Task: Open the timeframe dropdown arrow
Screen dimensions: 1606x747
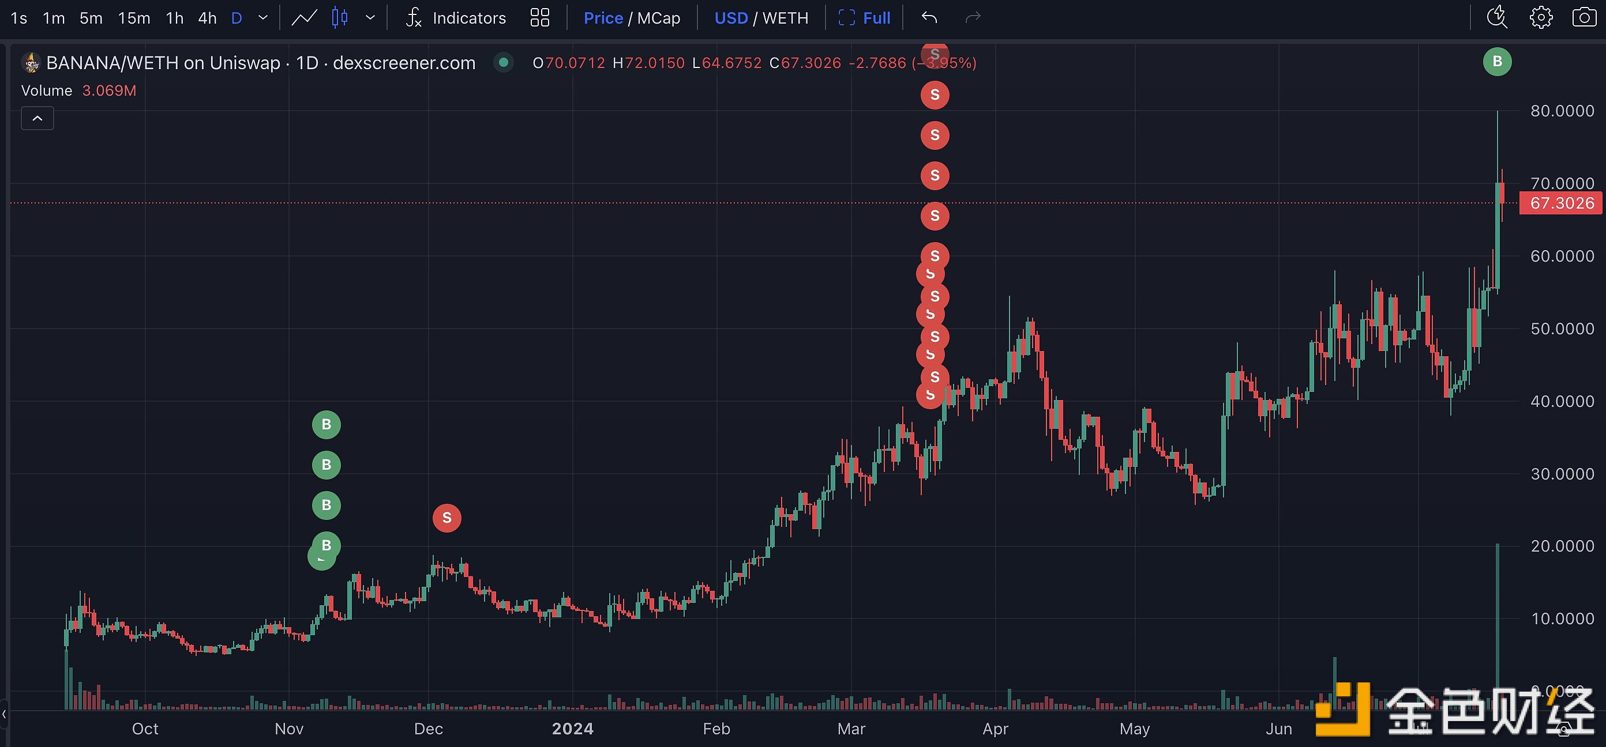Action: (262, 18)
